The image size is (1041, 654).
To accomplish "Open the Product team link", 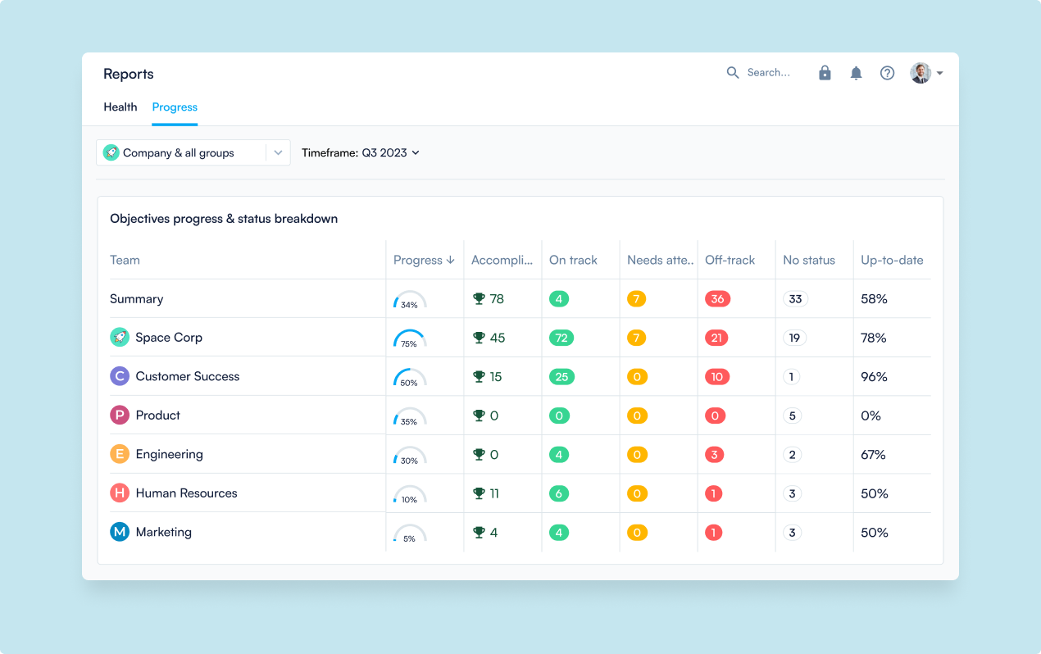I will click(158, 415).
